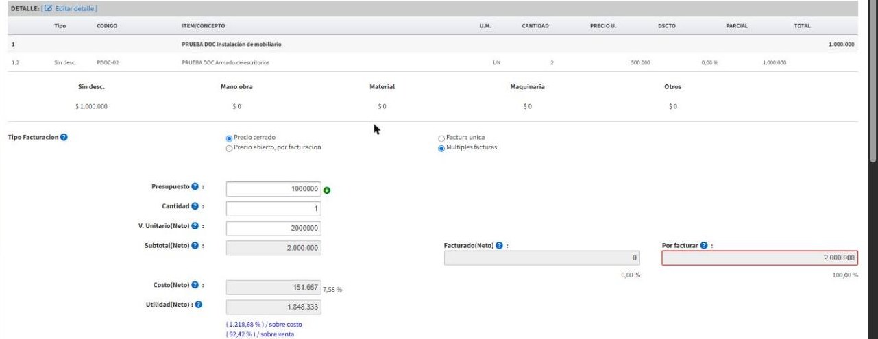Viewport: 878px width, 339px height.
Task: Click the (1.218,68 %) / sobre costo text
Action: 264,324
